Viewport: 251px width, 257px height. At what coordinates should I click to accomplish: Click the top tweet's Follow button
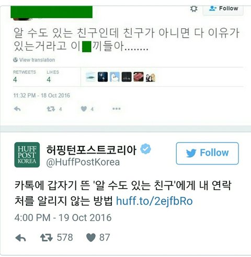pos(223,10)
